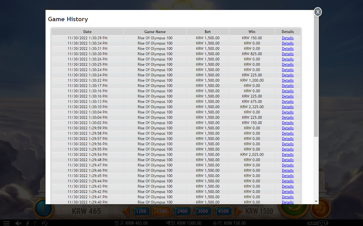The height and width of the screenshot is (226, 363).
Task: Open Details for the KRW 2,325.00 win
Action: 288,107
